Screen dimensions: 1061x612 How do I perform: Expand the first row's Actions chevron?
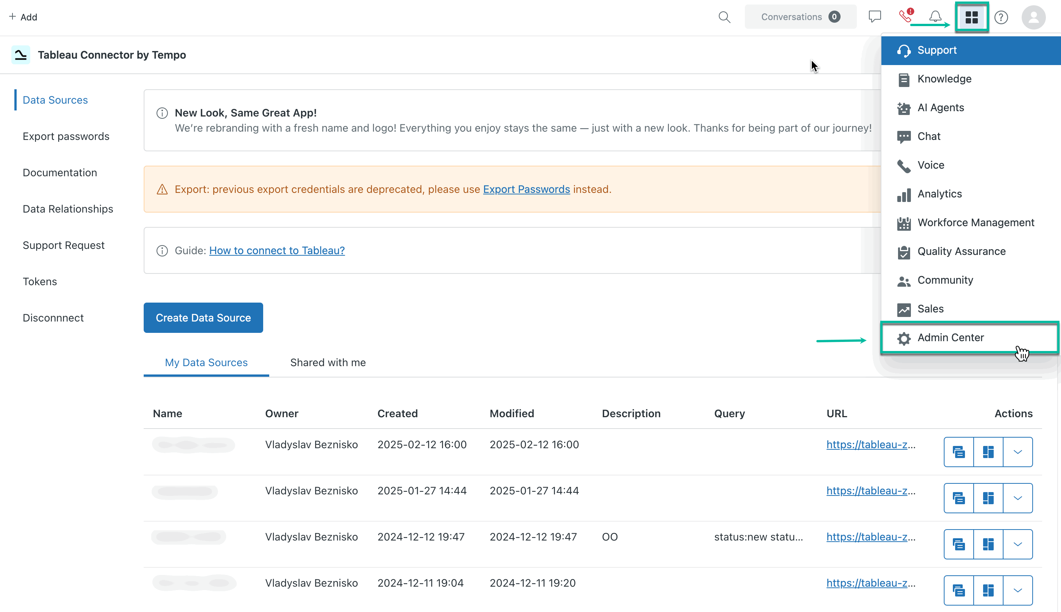[x=1017, y=452]
